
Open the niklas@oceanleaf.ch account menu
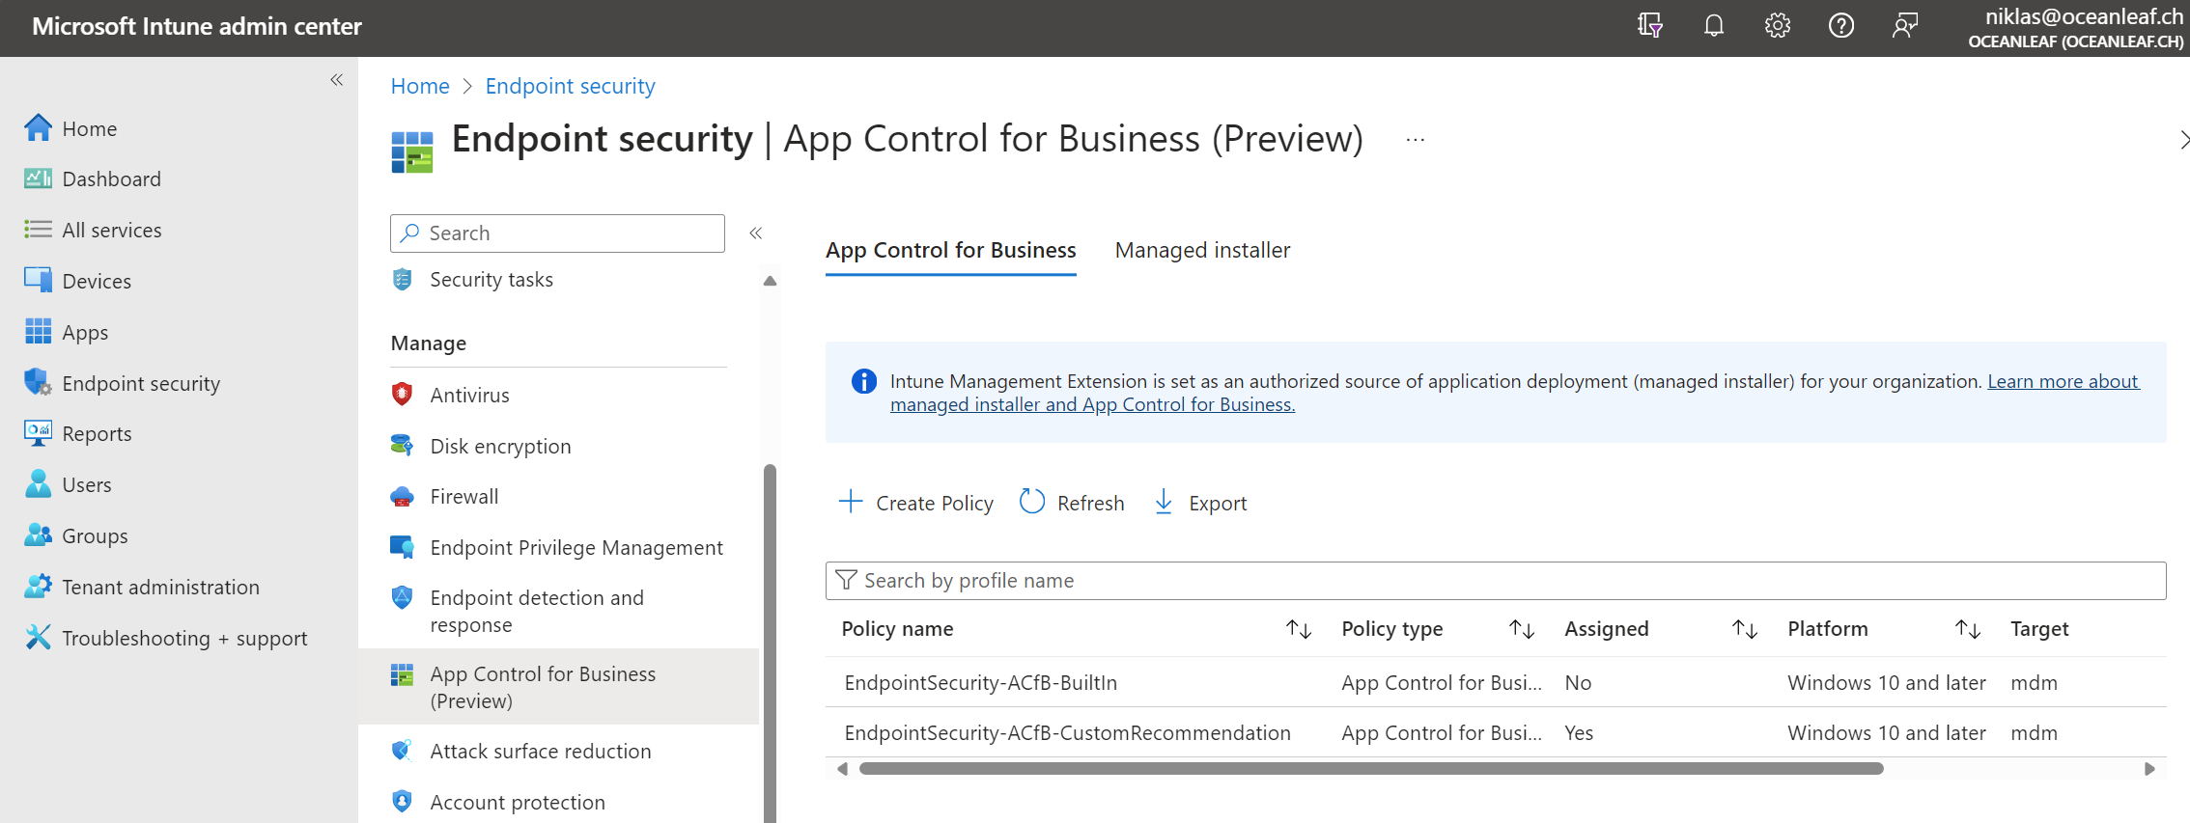2076,28
